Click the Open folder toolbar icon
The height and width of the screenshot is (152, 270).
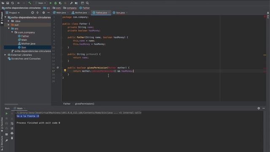coord(3,3)
